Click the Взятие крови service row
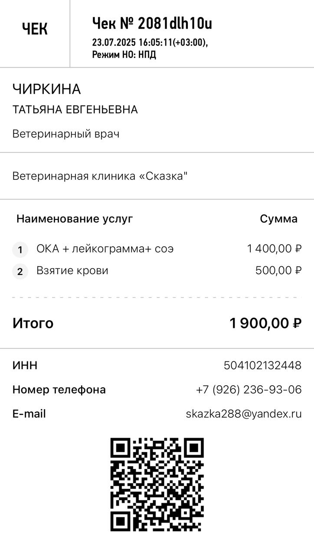 (72, 271)
